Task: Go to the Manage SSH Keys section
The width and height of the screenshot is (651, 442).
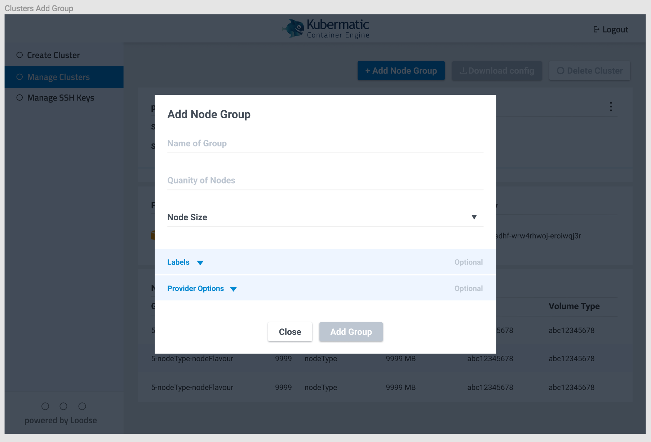Action: coord(60,98)
